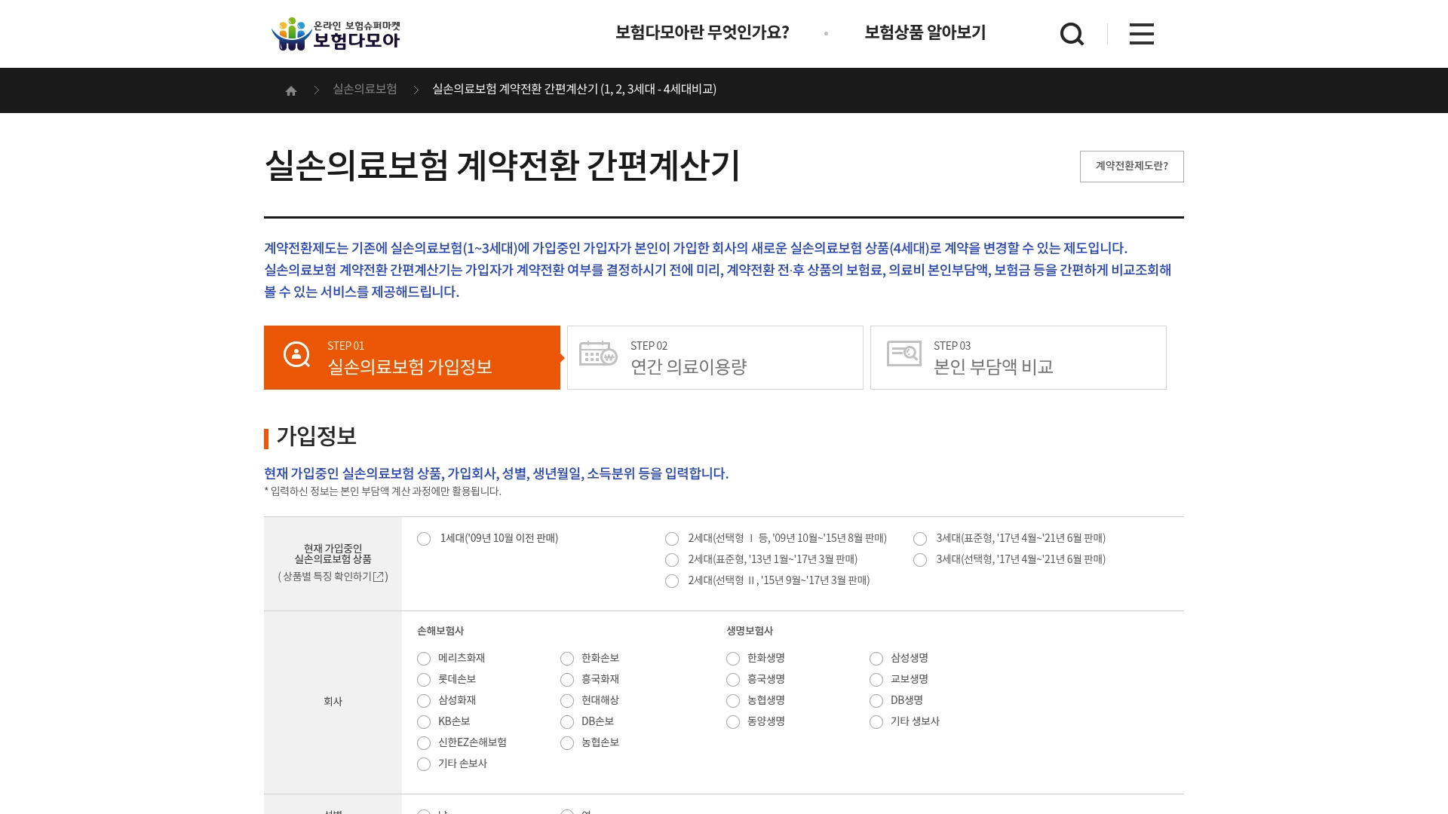Select 3세대(표준형) insurance option
Image resolution: width=1448 pixels, height=814 pixels.
(x=920, y=538)
